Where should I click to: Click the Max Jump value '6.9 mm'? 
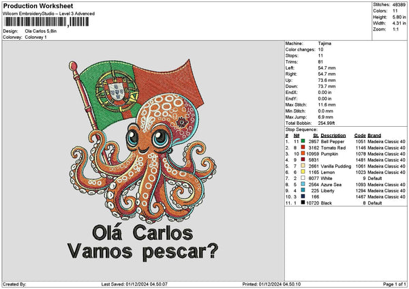pos(326,117)
